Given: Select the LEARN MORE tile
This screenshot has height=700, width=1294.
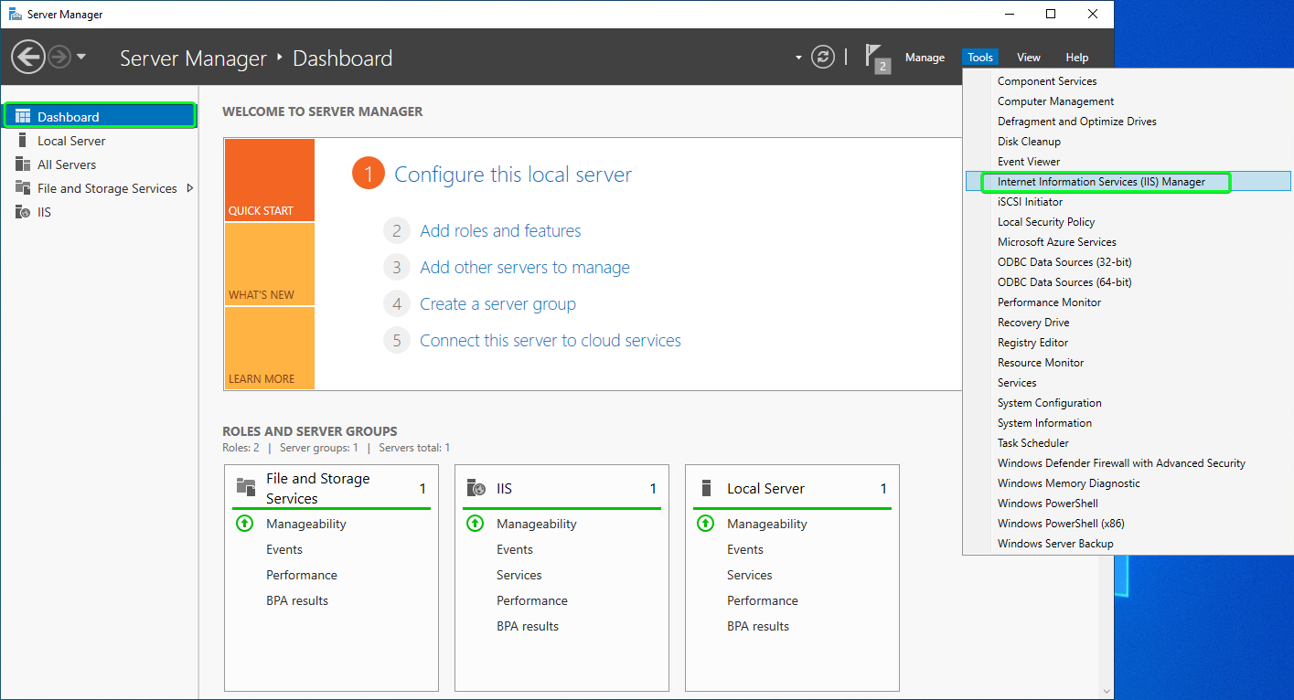Looking at the screenshot, I should [x=269, y=348].
